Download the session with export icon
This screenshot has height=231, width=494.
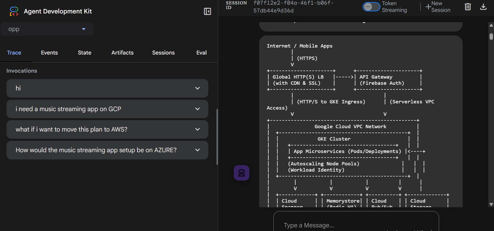483,7
